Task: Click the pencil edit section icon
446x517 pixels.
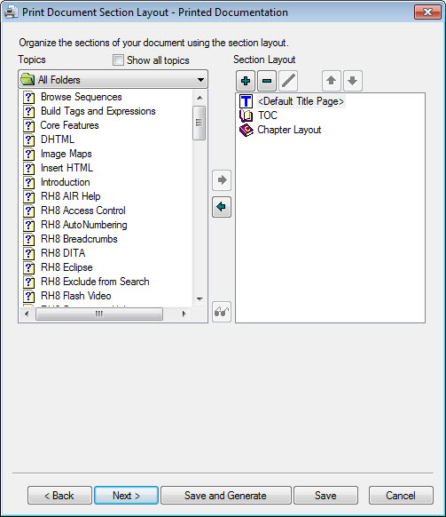Action: pyautogui.click(x=288, y=81)
